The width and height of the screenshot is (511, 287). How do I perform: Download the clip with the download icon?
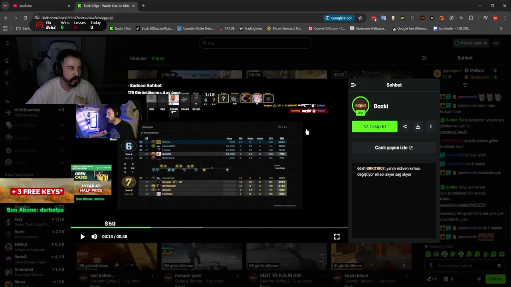coord(418,126)
